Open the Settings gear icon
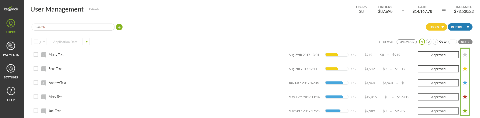The height and width of the screenshot is (118, 480). (11, 69)
